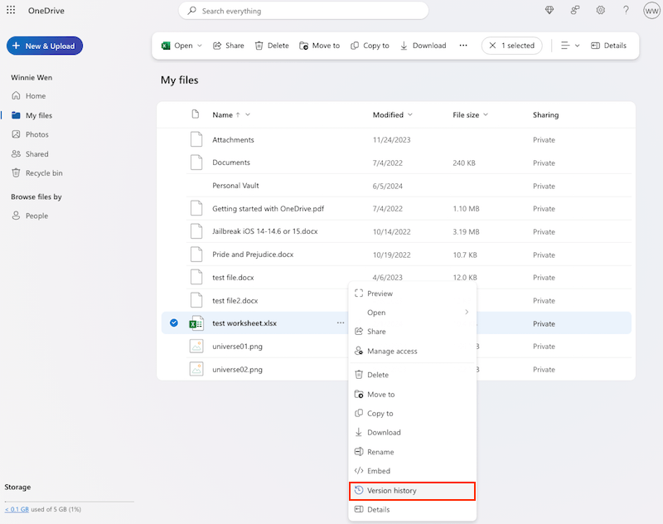
Task: Click the premium diamond icon in the header
Action: (x=549, y=10)
